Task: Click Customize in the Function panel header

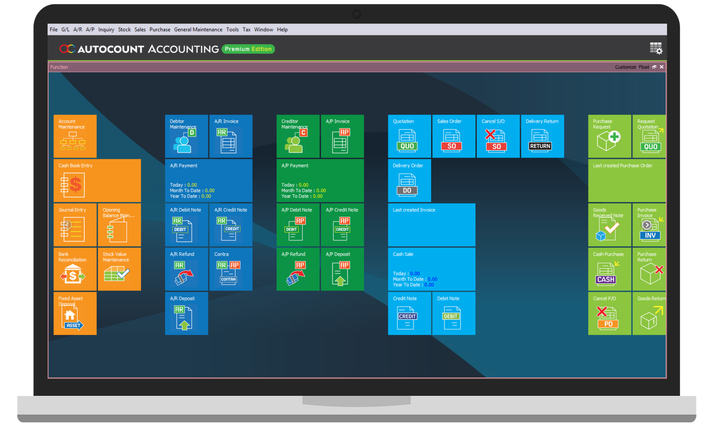Action: pos(626,67)
